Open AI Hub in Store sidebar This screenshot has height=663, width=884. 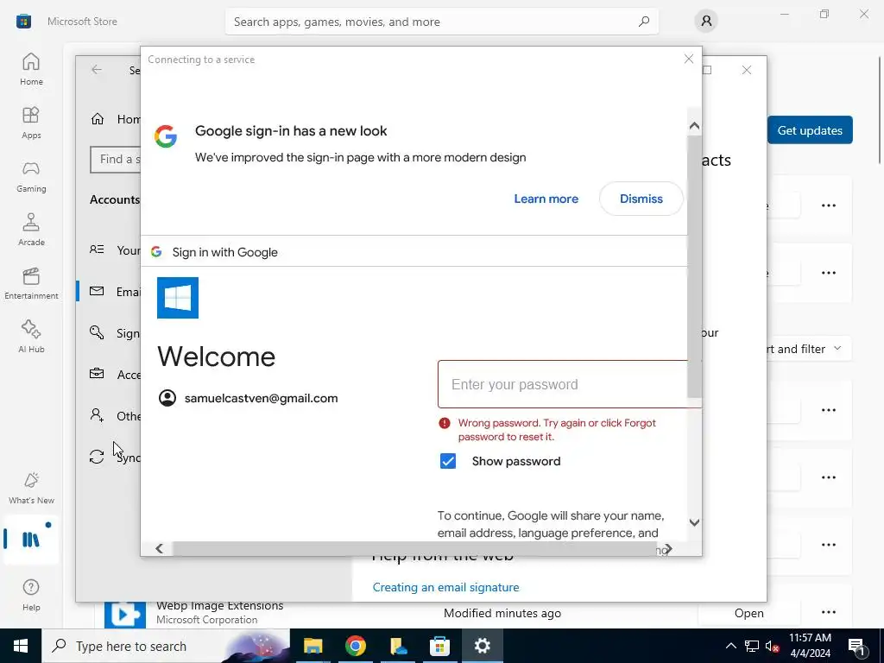[31, 337]
